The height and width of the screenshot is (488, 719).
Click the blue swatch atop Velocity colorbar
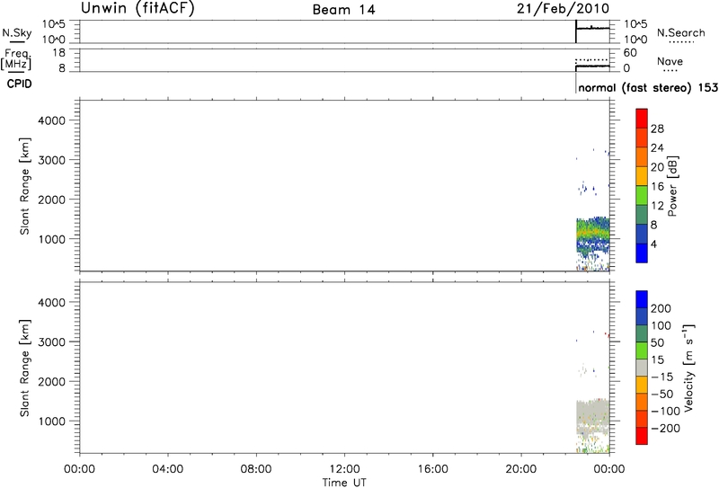coord(642,299)
